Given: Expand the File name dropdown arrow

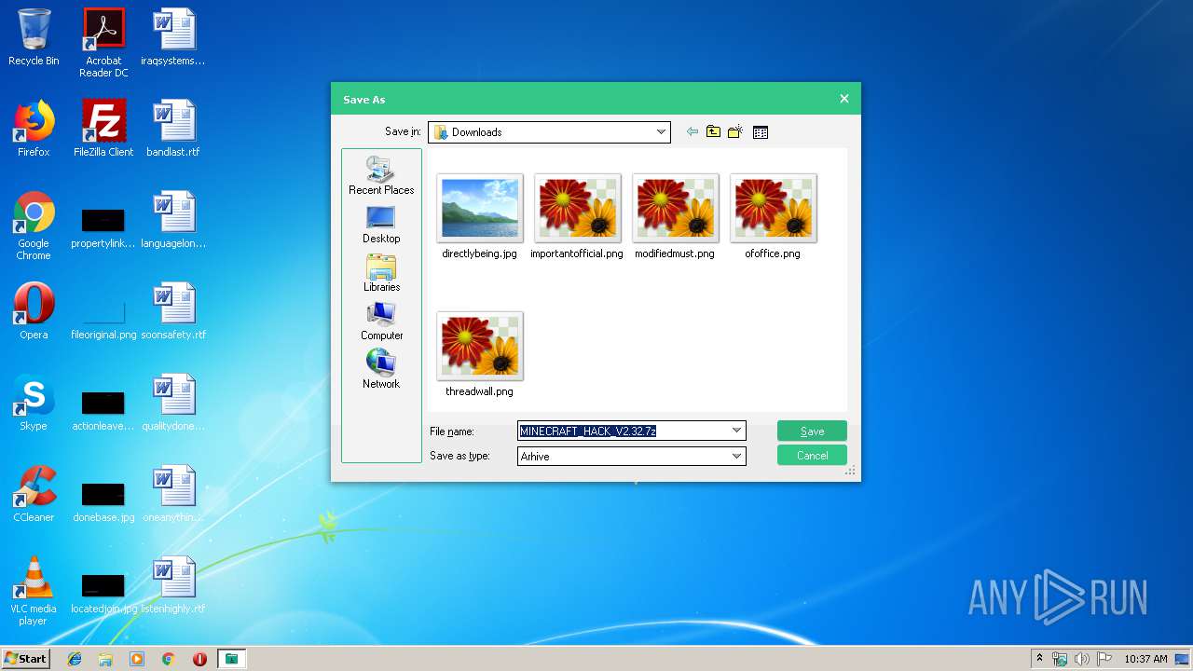Looking at the screenshot, I should click(736, 431).
